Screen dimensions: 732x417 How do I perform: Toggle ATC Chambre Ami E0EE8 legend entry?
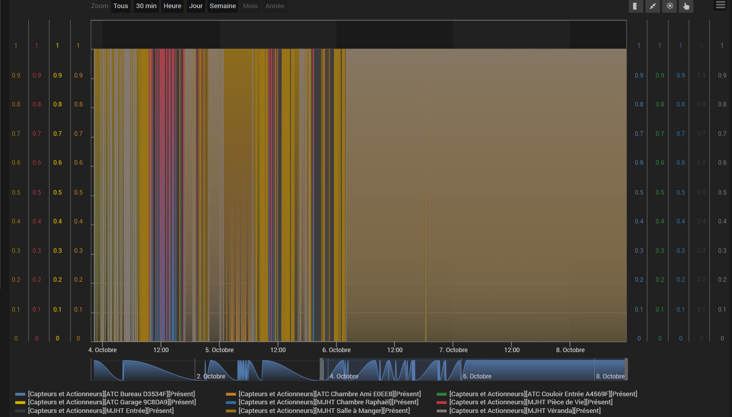[329, 394]
